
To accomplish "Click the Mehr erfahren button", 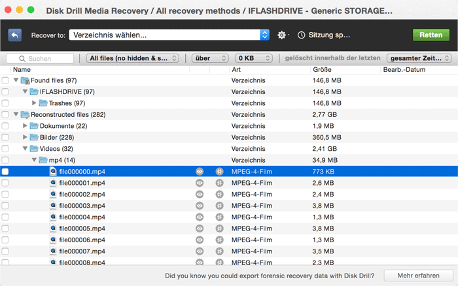I will (418, 276).
